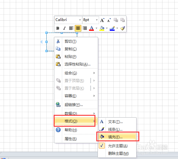Increase font size with Grow Font

point(102,20)
